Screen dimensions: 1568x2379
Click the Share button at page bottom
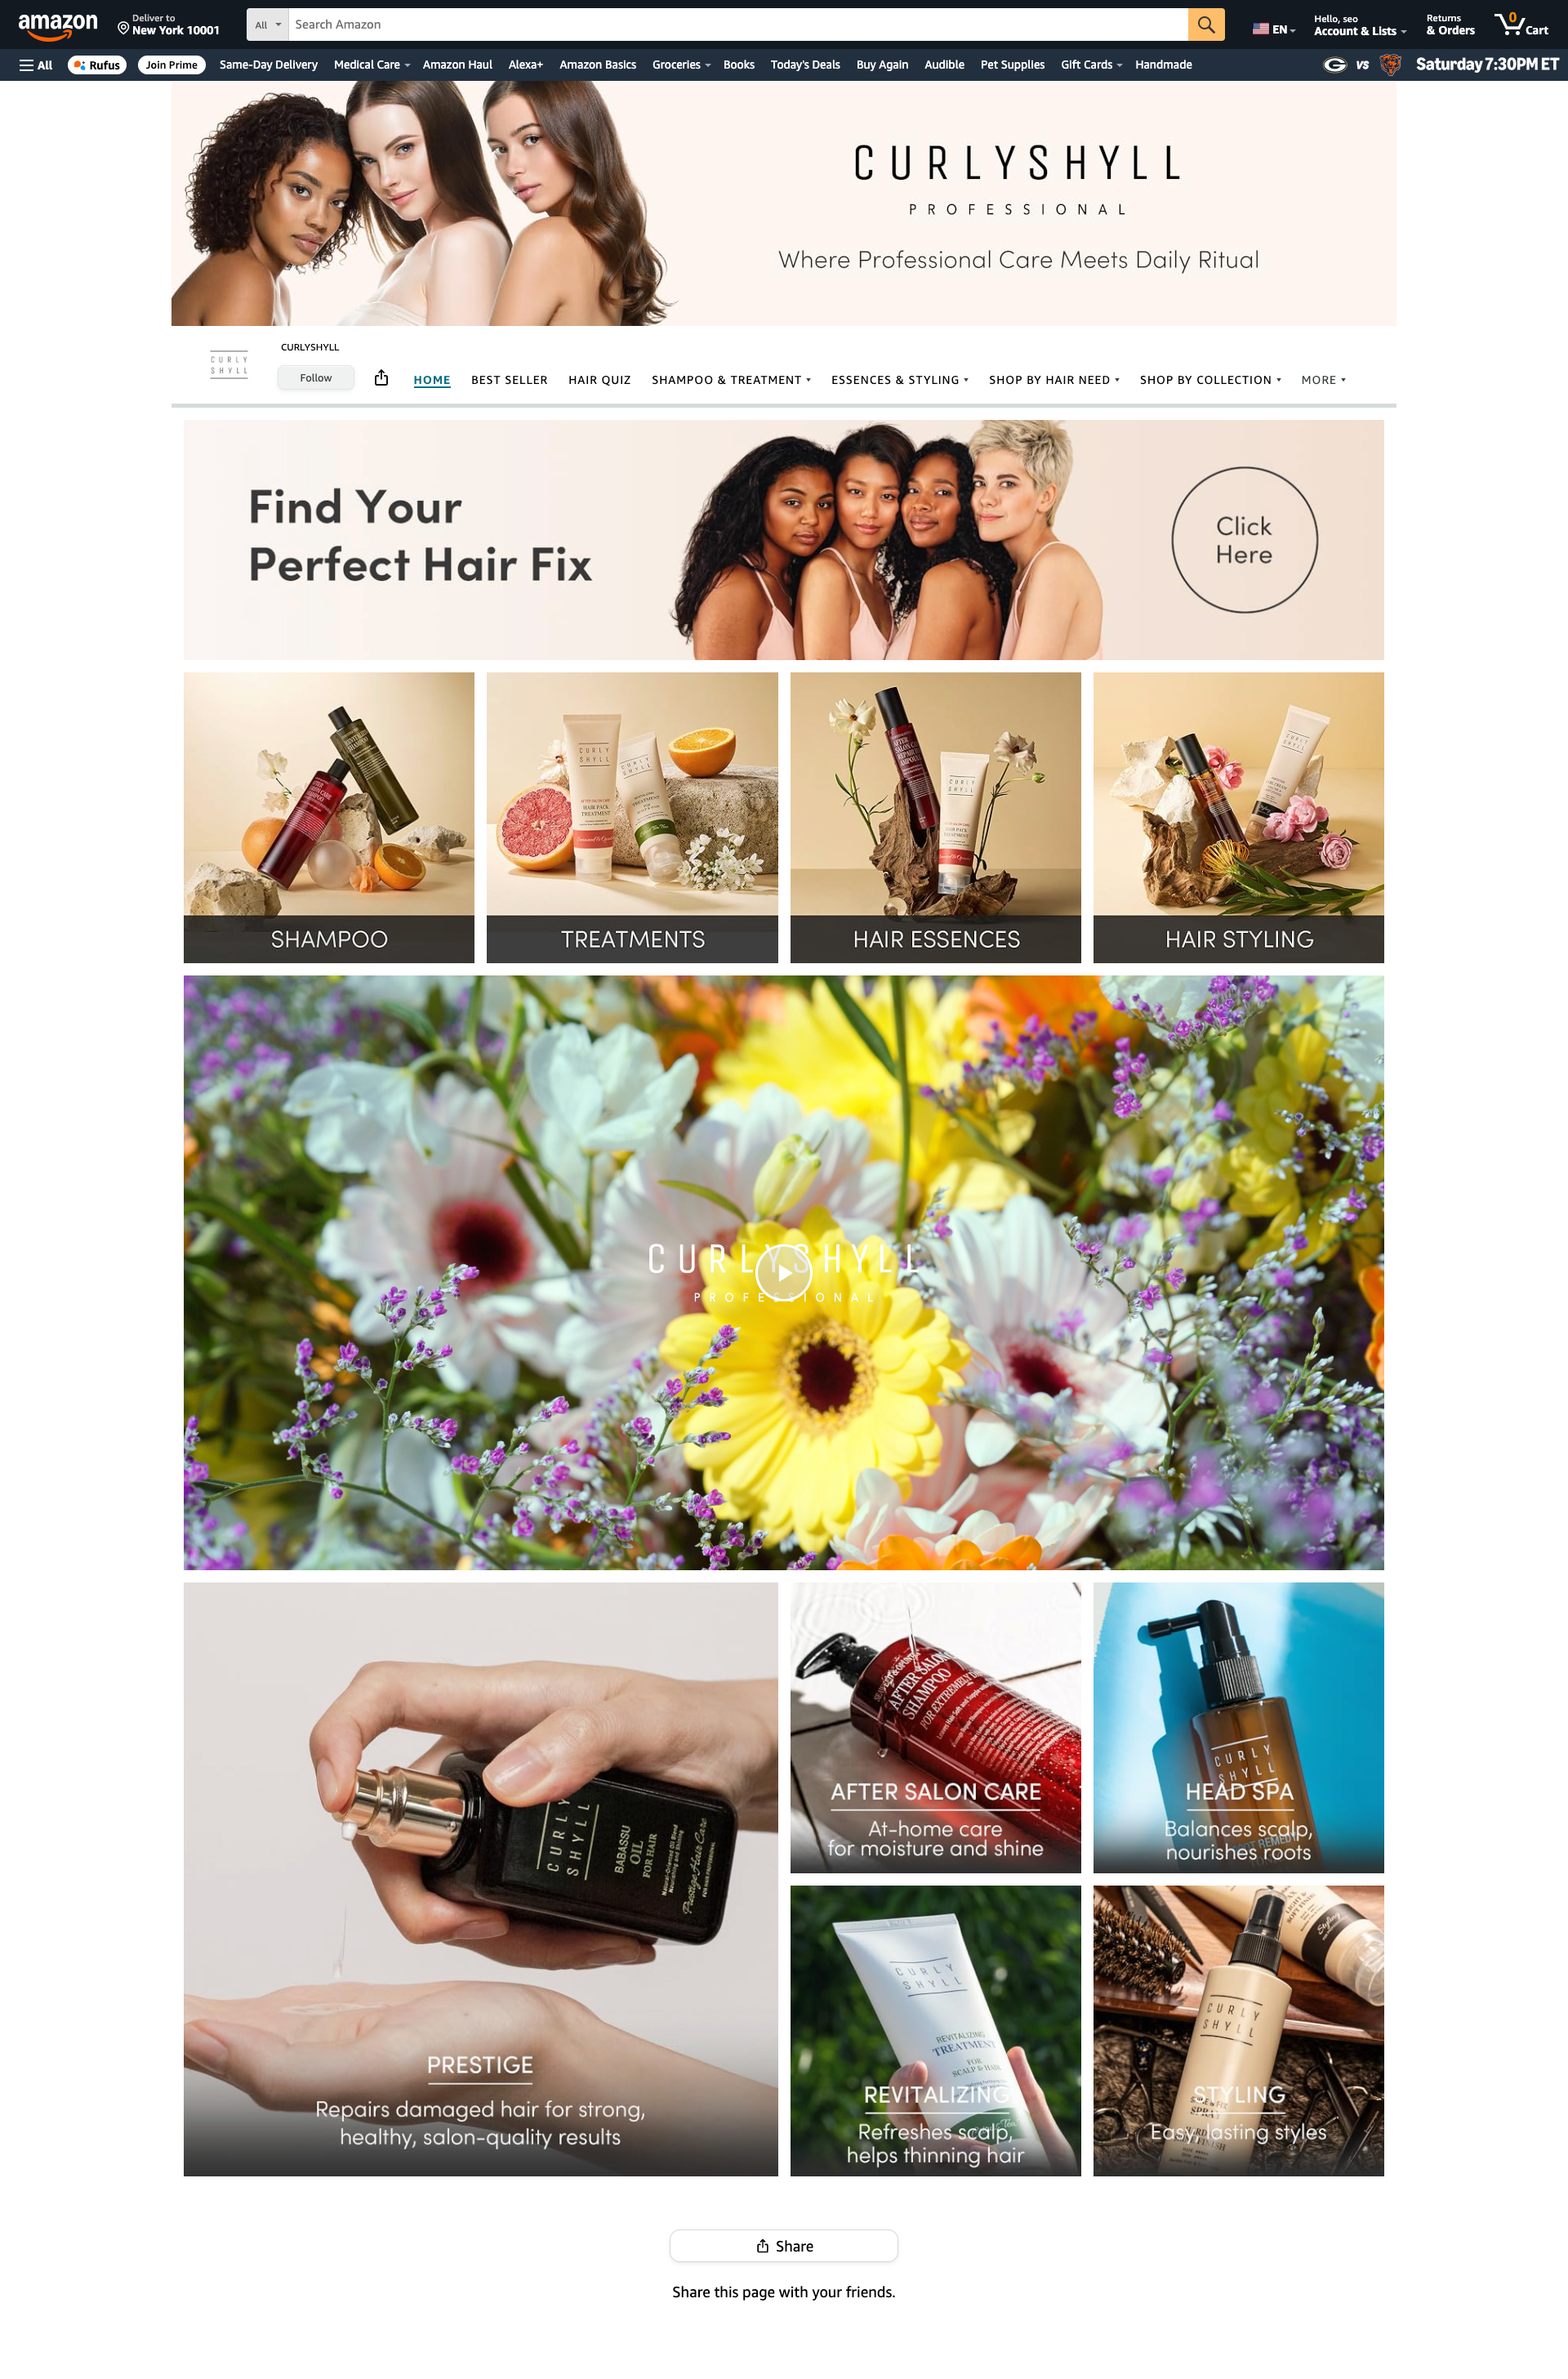pyautogui.click(x=783, y=2245)
